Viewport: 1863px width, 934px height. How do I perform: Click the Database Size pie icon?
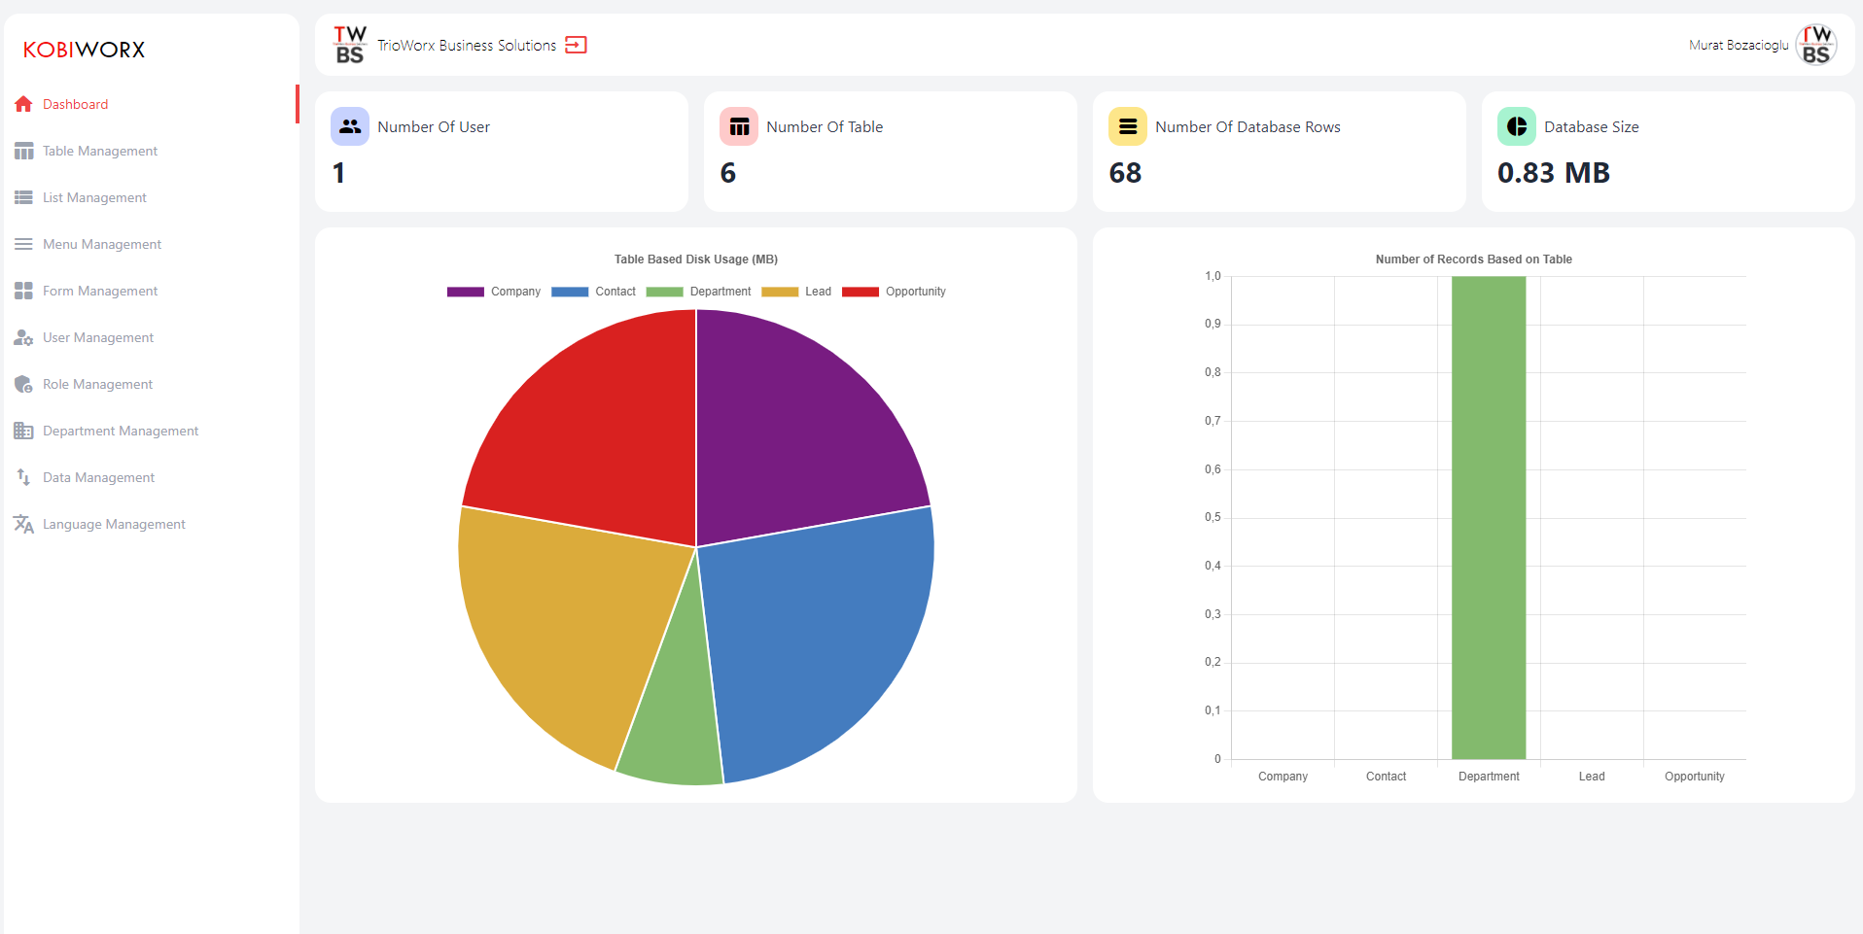tap(1517, 126)
